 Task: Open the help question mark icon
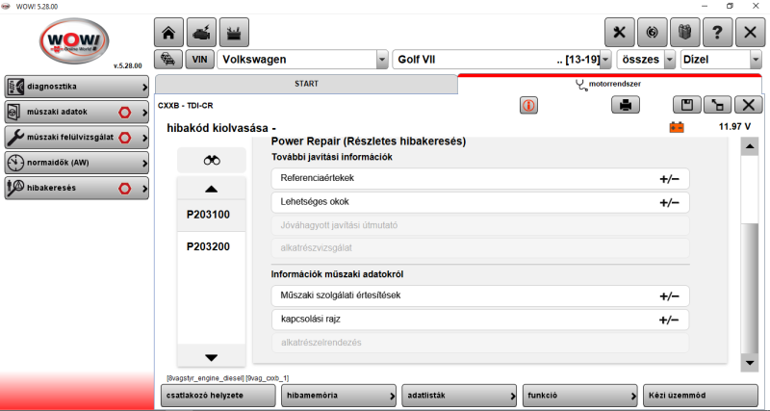point(717,33)
